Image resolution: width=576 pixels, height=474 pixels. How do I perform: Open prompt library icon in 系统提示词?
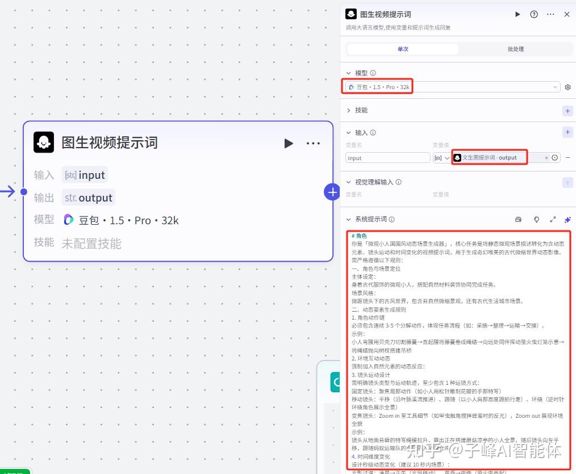pyautogui.click(x=518, y=219)
